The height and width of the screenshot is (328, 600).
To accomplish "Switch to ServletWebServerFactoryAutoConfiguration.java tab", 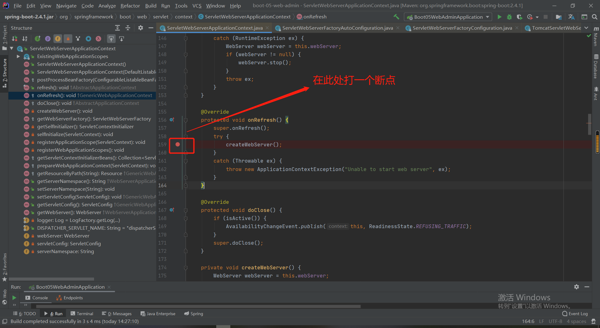I will coord(337,28).
